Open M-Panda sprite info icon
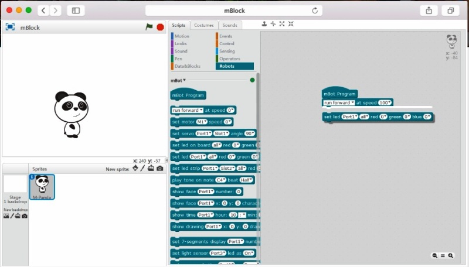The image size is (469, 267). tap(32, 177)
